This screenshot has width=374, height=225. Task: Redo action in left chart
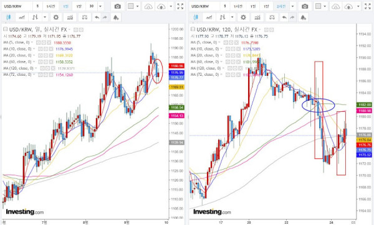click(x=105, y=17)
